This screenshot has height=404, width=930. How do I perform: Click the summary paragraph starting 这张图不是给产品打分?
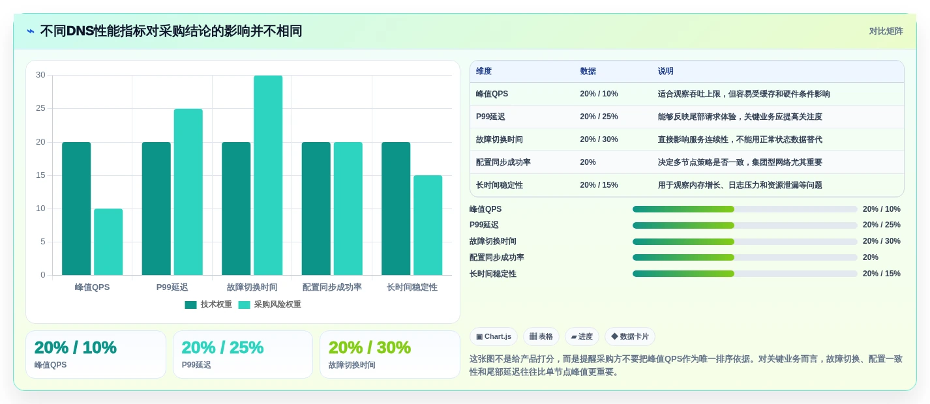pyautogui.click(x=686, y=366)
